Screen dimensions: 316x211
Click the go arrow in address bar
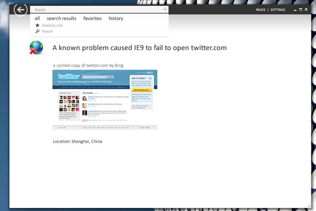point(164,9)
